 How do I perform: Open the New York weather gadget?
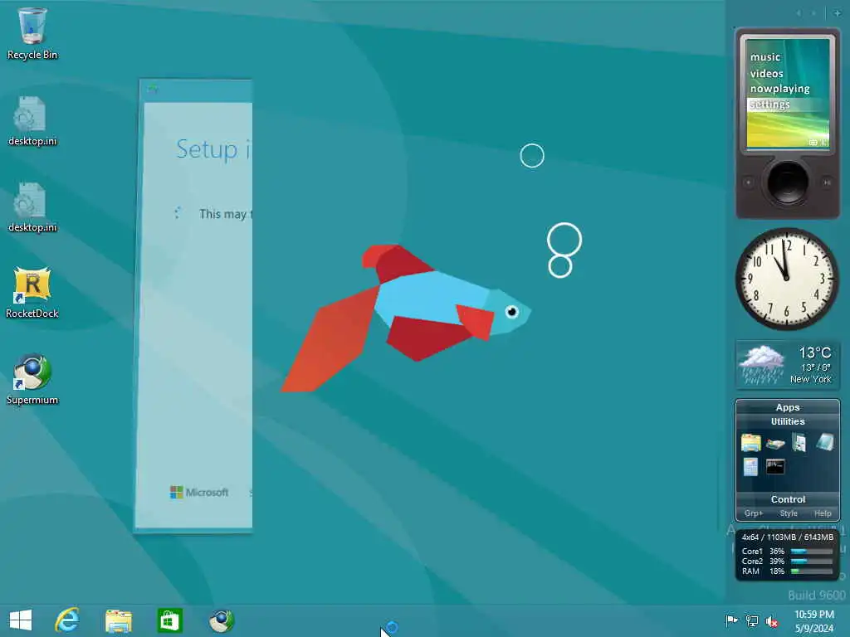coord(788,365)
